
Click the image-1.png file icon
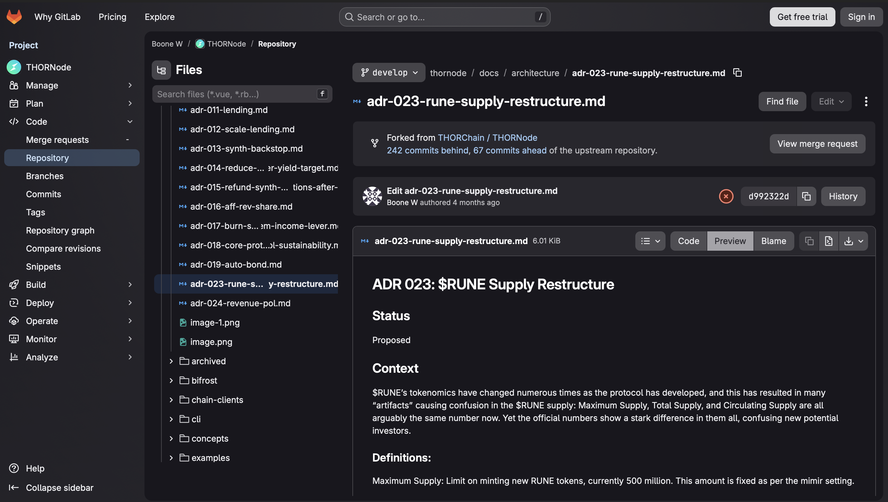coord(183,323)
